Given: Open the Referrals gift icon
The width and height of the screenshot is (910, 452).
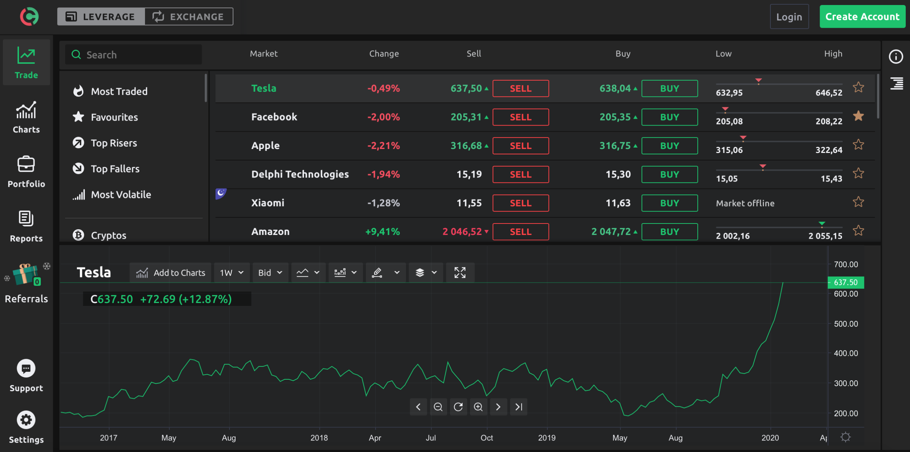Looking at the screenshot, I should (26, 275).
